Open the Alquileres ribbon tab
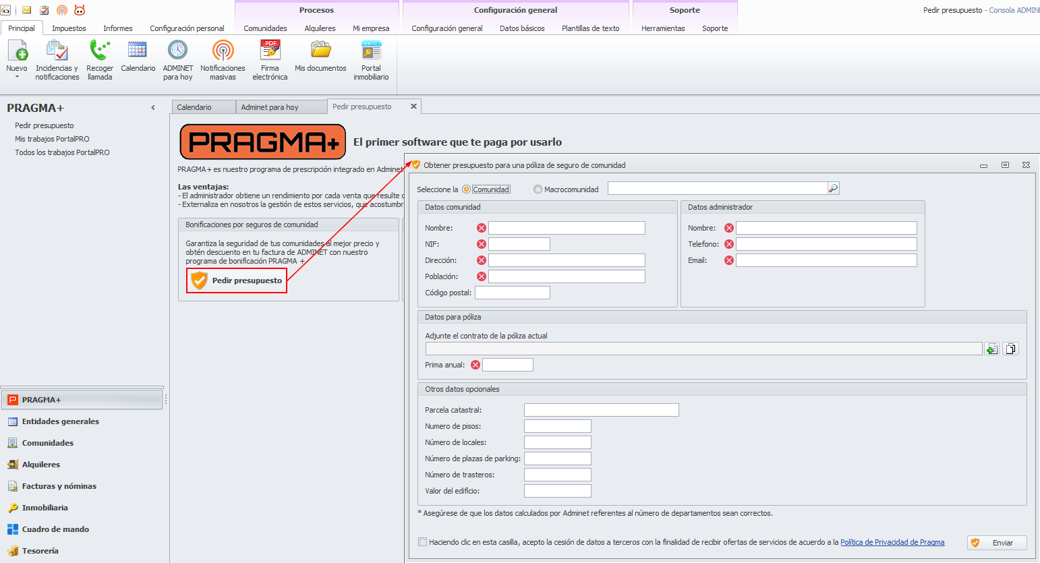Image resolution: width=1040 pixels, height=563 pixels. (320, 28)
